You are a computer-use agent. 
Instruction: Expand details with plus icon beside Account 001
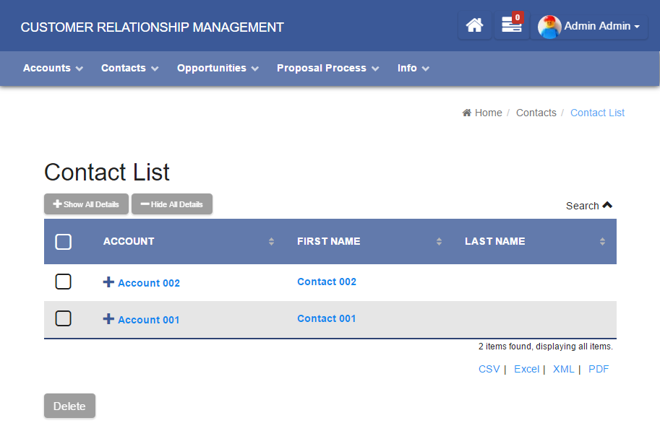pyautogui.click(x=108, y=318)
